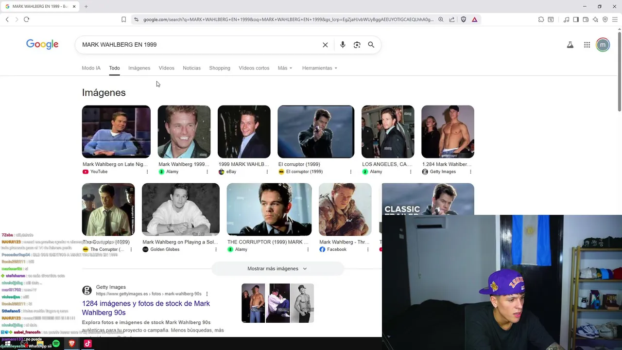Open Leo AI assistant icon
Image resolution: width=622 pixels, height=350 pixels.
point(595,19)
